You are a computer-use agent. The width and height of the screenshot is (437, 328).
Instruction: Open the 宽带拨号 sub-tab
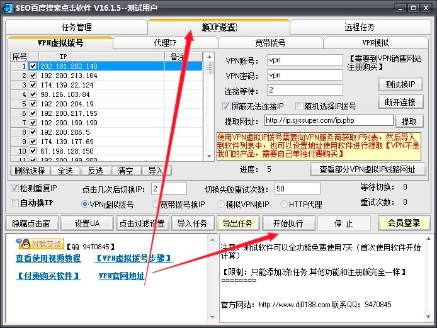[270, 43]
